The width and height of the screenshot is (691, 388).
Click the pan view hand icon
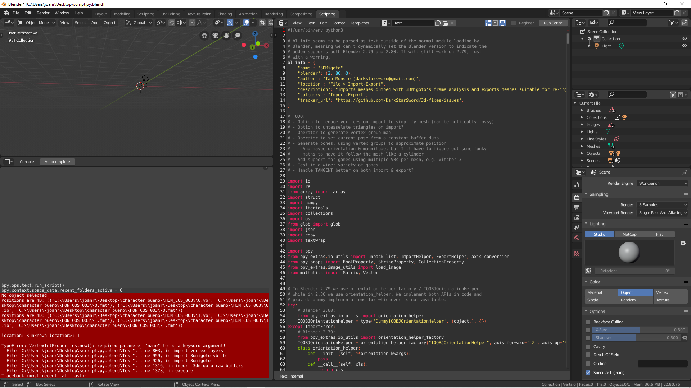(226, 36)
